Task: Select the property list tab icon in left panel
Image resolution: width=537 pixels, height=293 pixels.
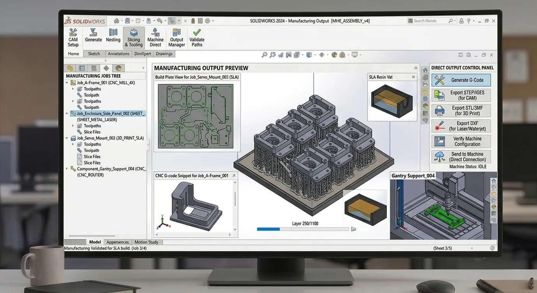Action: coord(82,68)
